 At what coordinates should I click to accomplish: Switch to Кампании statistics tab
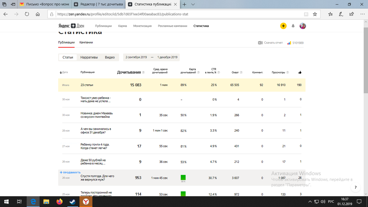pyautogui.click(x=86, y=42)
